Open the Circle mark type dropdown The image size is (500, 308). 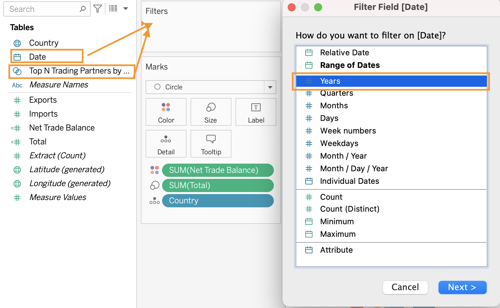point(270,87)
